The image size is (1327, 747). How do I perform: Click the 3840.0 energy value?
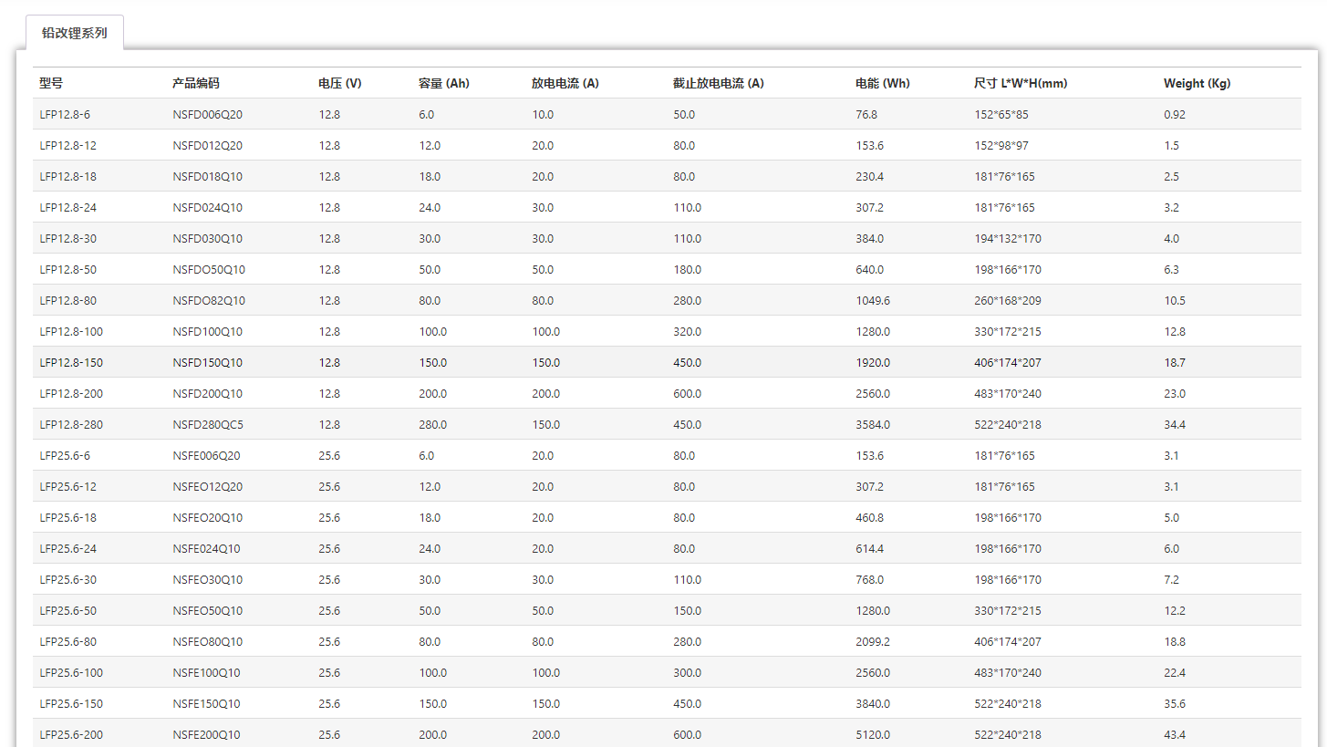pos(873,703)
